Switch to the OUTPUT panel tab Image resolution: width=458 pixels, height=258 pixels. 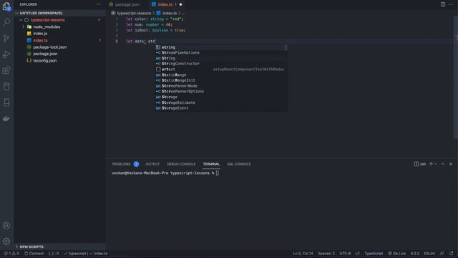point(152,164)
